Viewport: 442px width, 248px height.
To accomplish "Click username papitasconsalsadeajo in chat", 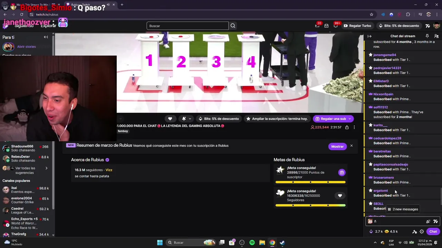I will coord(391,165).
